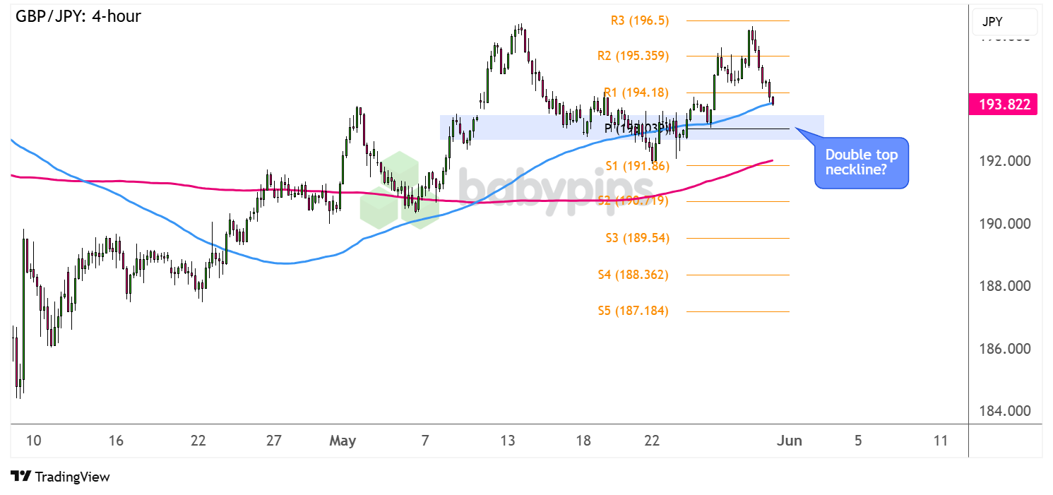The height and width of the screenshot is (495, 1053).
Task: Select the 186.000 level on price scale
Action: tap(1004, 349)
